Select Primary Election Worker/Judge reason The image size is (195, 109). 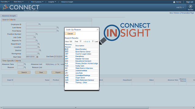click(87, 64)
